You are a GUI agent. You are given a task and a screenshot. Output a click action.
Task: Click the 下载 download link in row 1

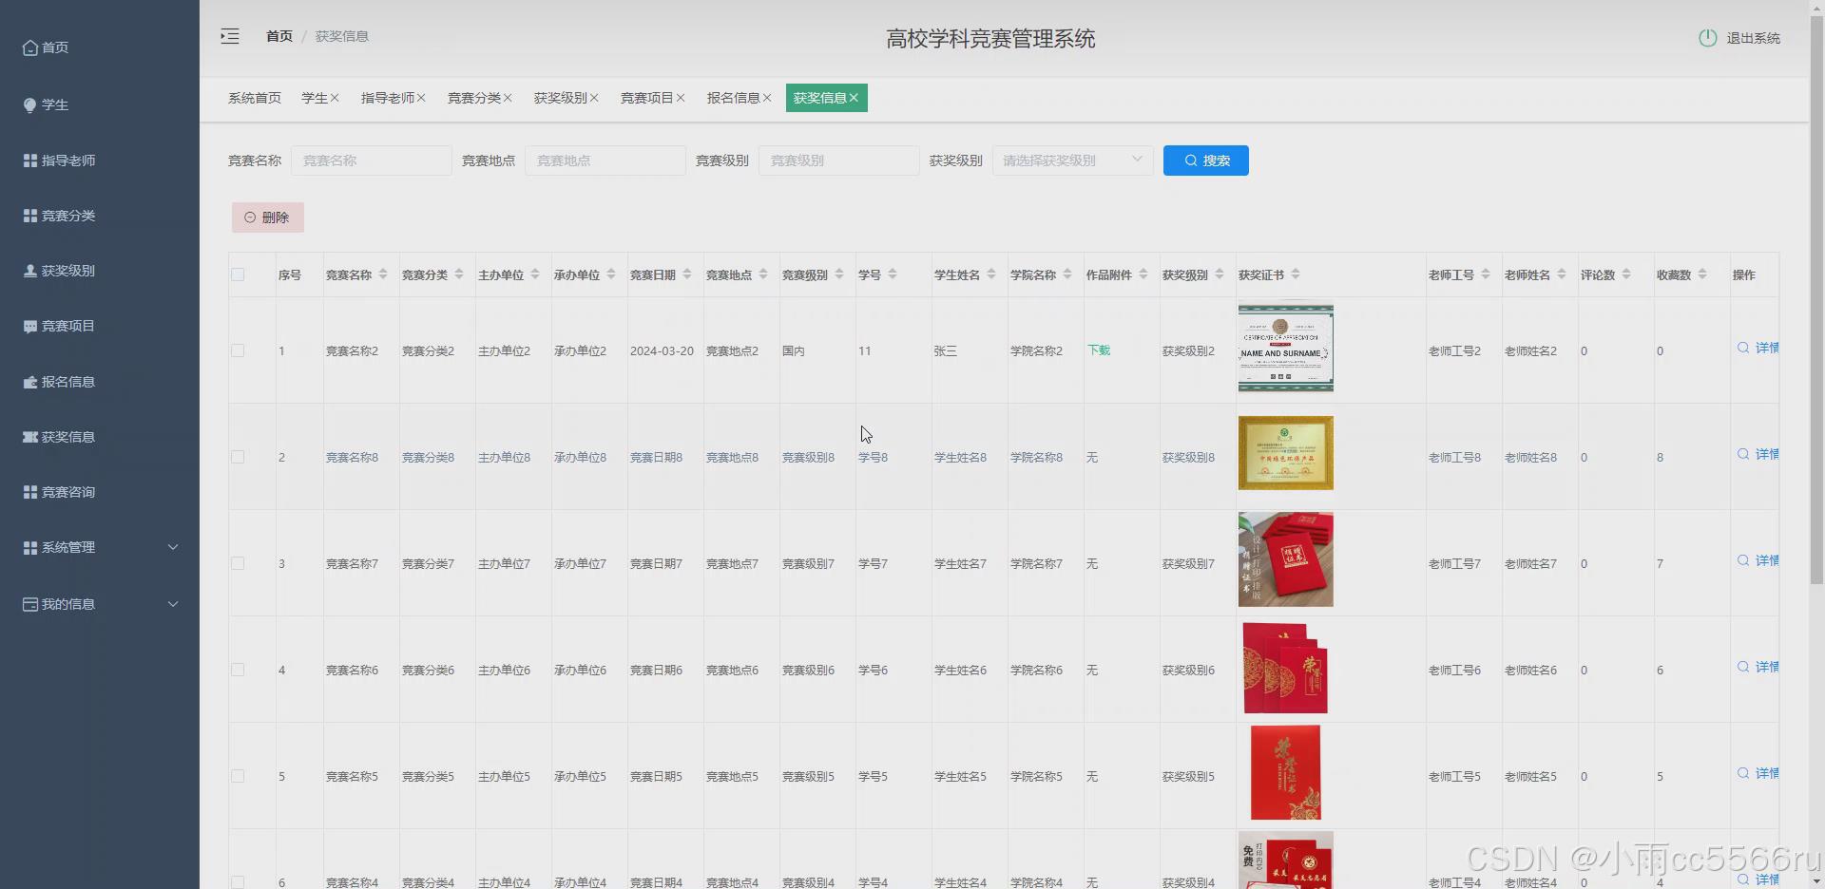point(1099,350)
